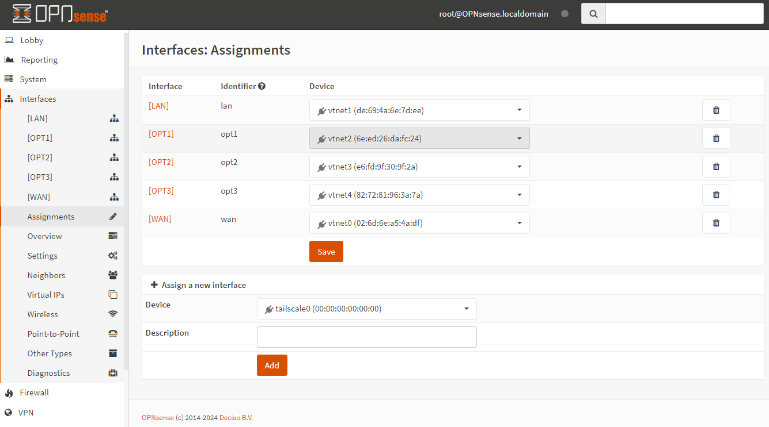Click the Interfaces sitemap icon
Viewport: 769px width, 427px height.
(9, 99)
